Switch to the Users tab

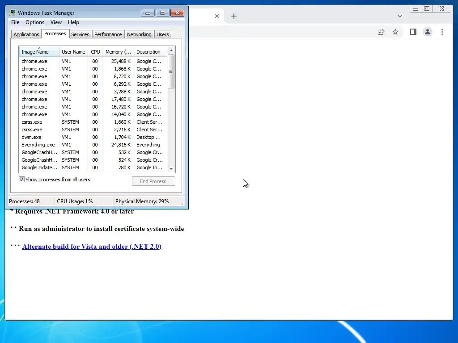coord(162,34)
